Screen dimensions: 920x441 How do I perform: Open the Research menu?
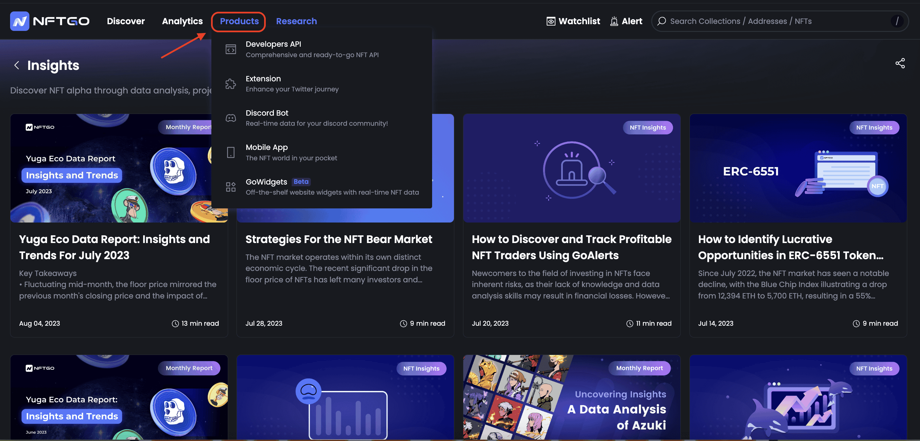click(296, 21)
